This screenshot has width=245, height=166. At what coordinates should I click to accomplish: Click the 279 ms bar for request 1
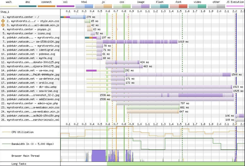click(x=73, y=17)
